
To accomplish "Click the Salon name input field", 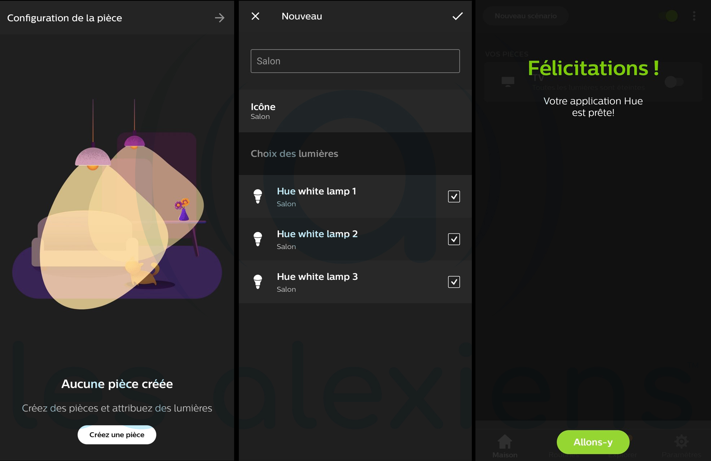I will [x=355, y=60].
